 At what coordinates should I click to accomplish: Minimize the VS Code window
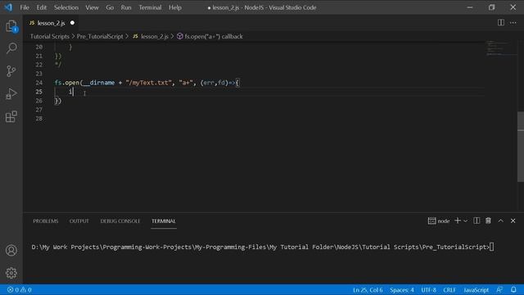tap(470, 7)
